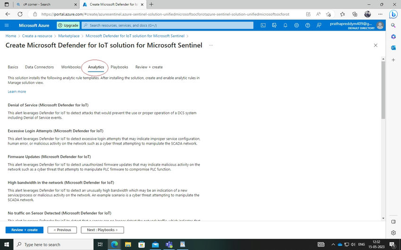The height and width of the screenshot is (250, 401).
Task: Open the Feedback icon in the Azure header
Action: (318, 25)
